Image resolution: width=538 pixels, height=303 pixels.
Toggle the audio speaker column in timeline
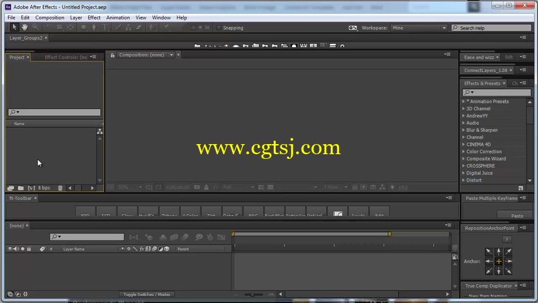(x=16, y=248)
